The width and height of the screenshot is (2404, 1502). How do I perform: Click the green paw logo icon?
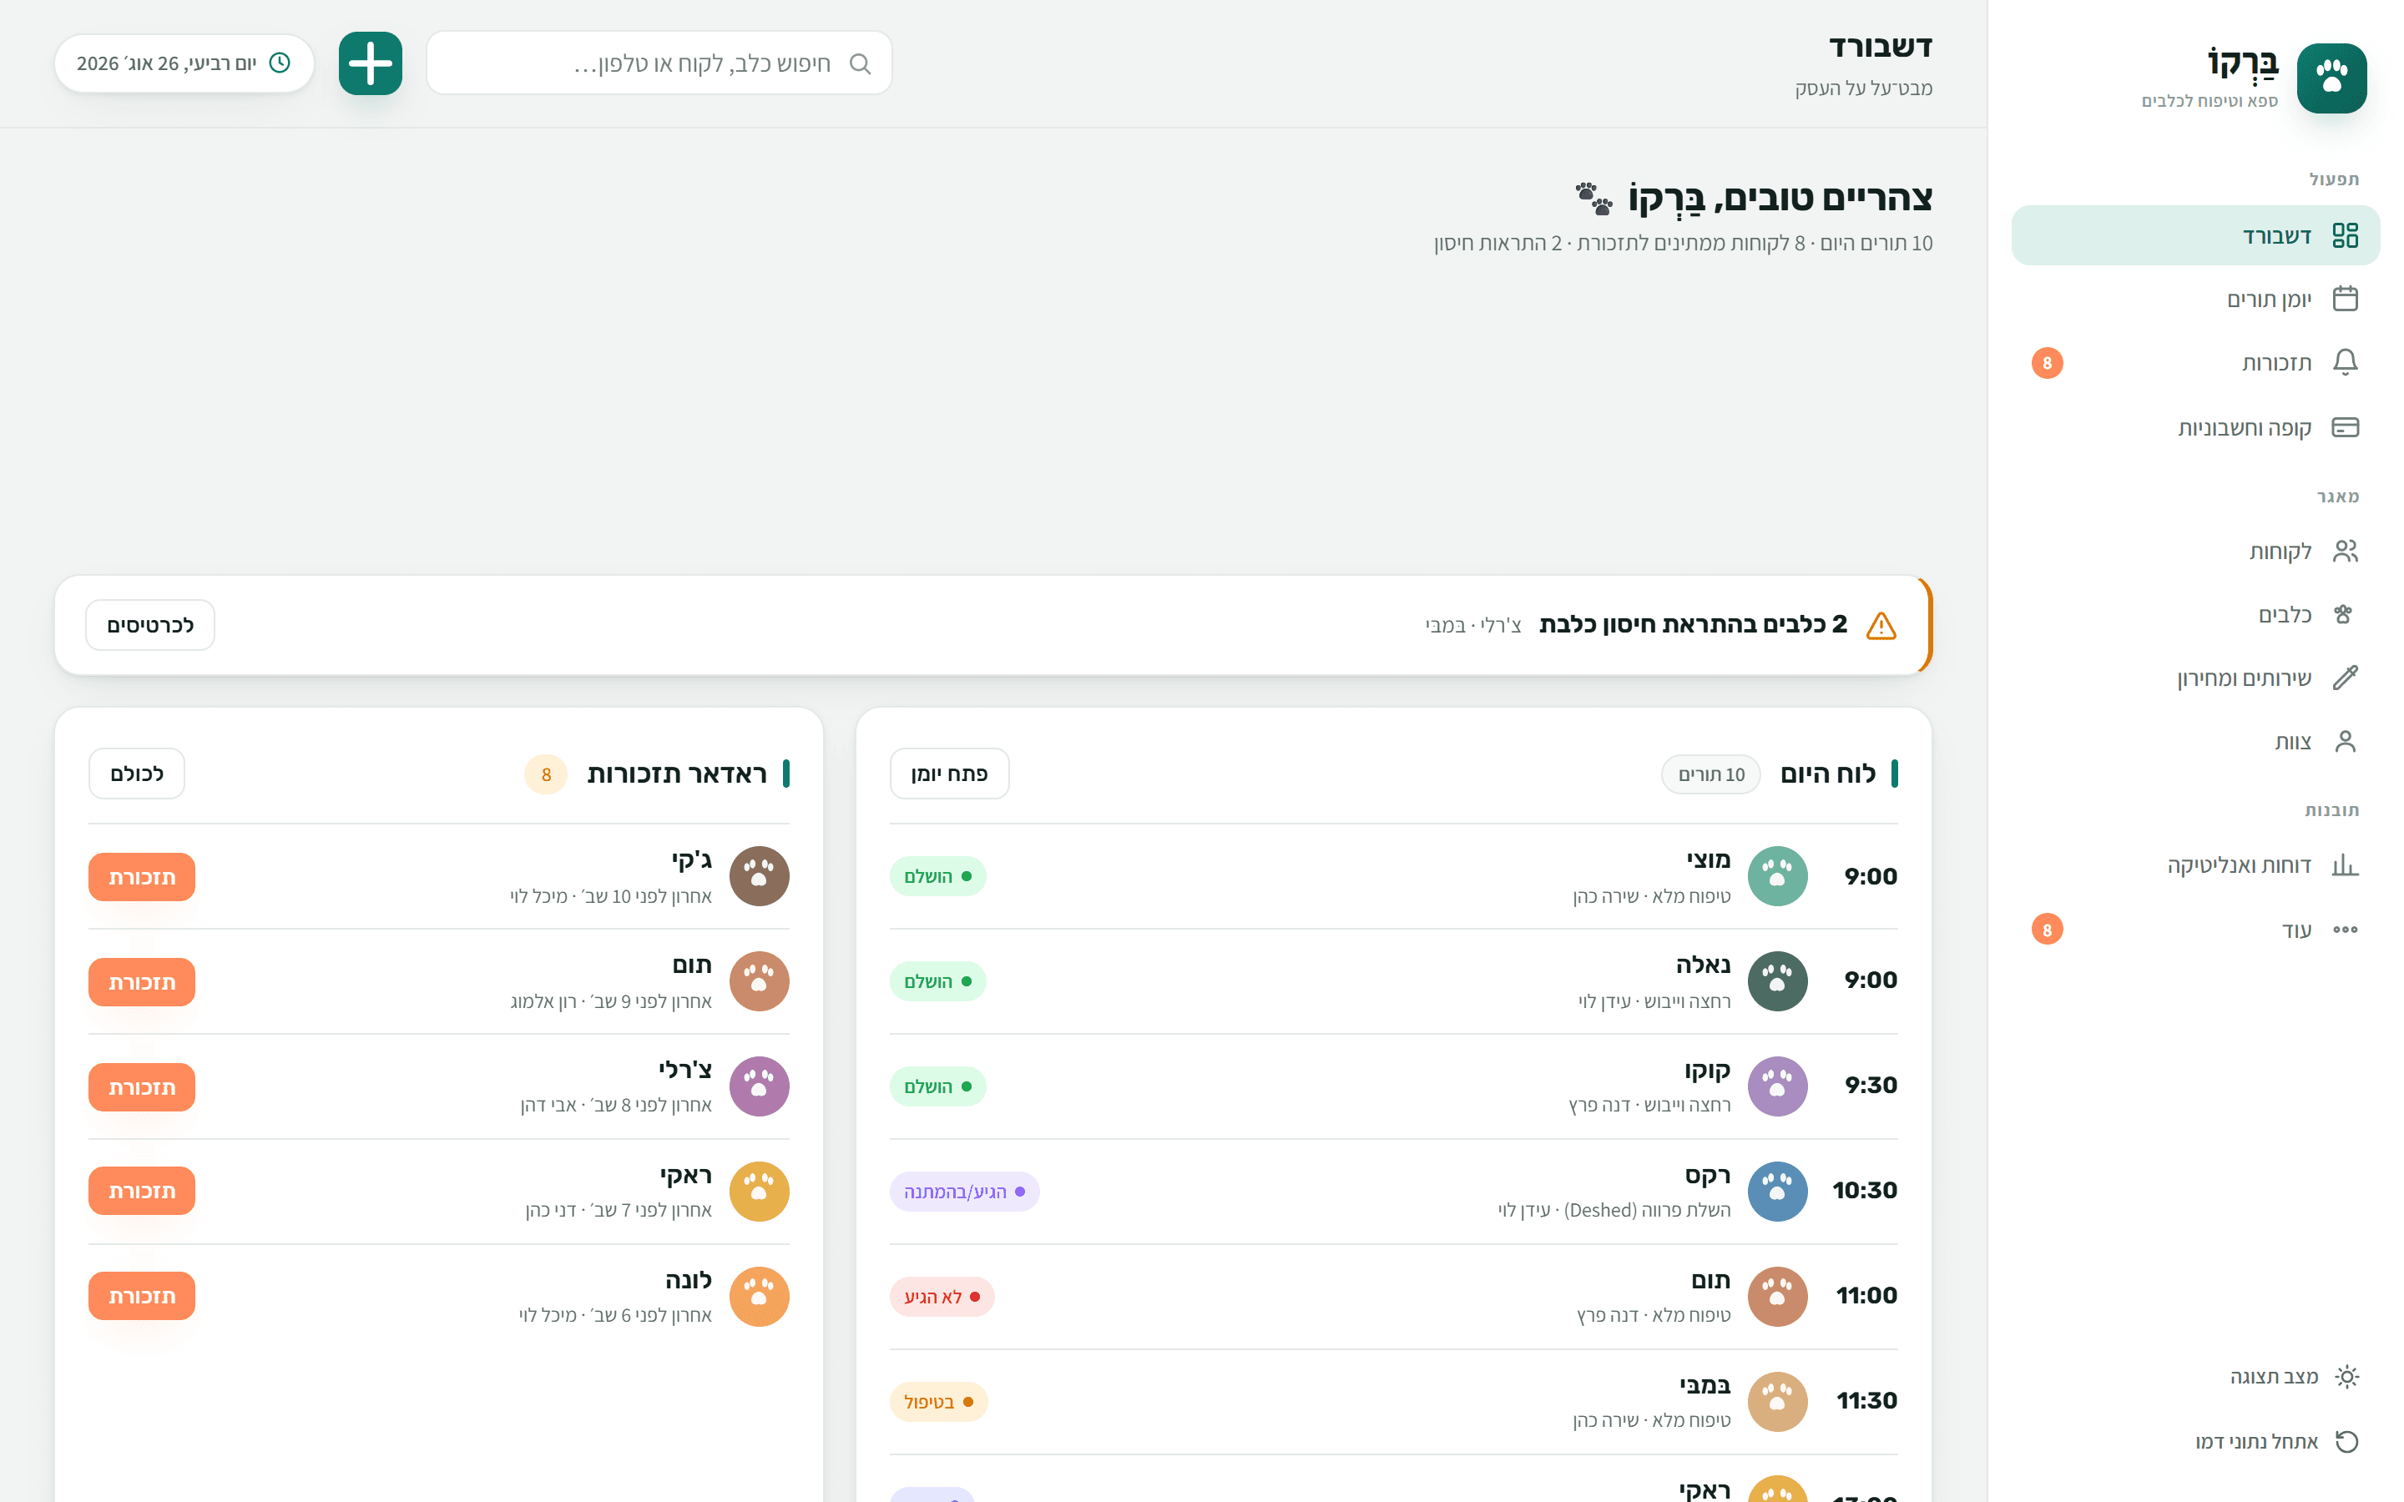click(2331, 78)
